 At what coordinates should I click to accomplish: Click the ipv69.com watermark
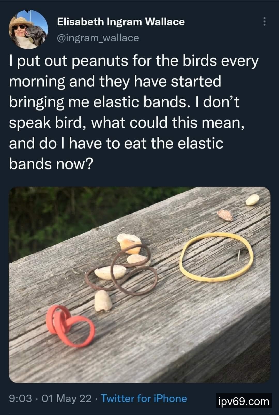244,401
